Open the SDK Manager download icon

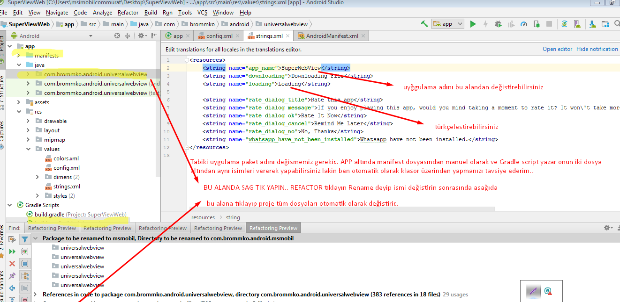point(593,24)
